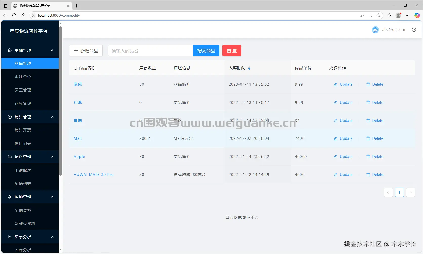Collapse the 图表分析 menu section

[52, 237]
